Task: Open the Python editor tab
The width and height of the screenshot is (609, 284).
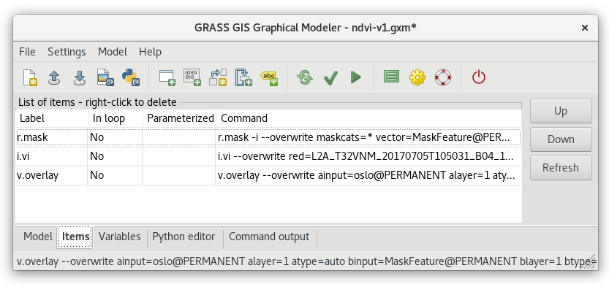Action: coord(184,237)
